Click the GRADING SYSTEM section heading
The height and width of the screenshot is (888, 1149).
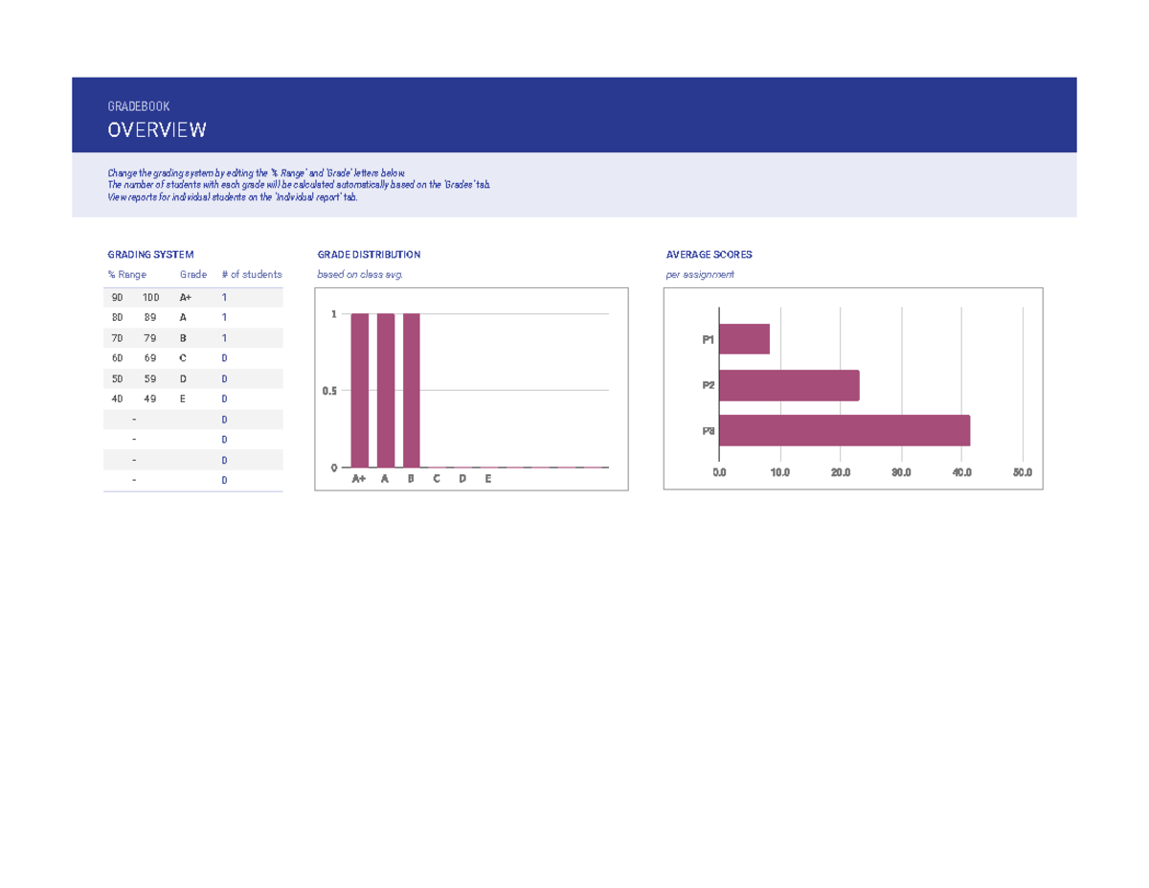[x=150, y=255]
